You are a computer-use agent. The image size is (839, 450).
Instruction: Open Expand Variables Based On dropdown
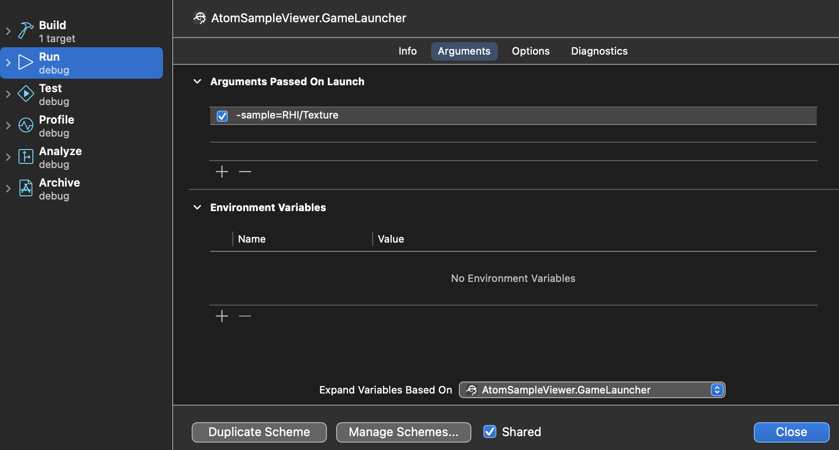tap(592, 390)
